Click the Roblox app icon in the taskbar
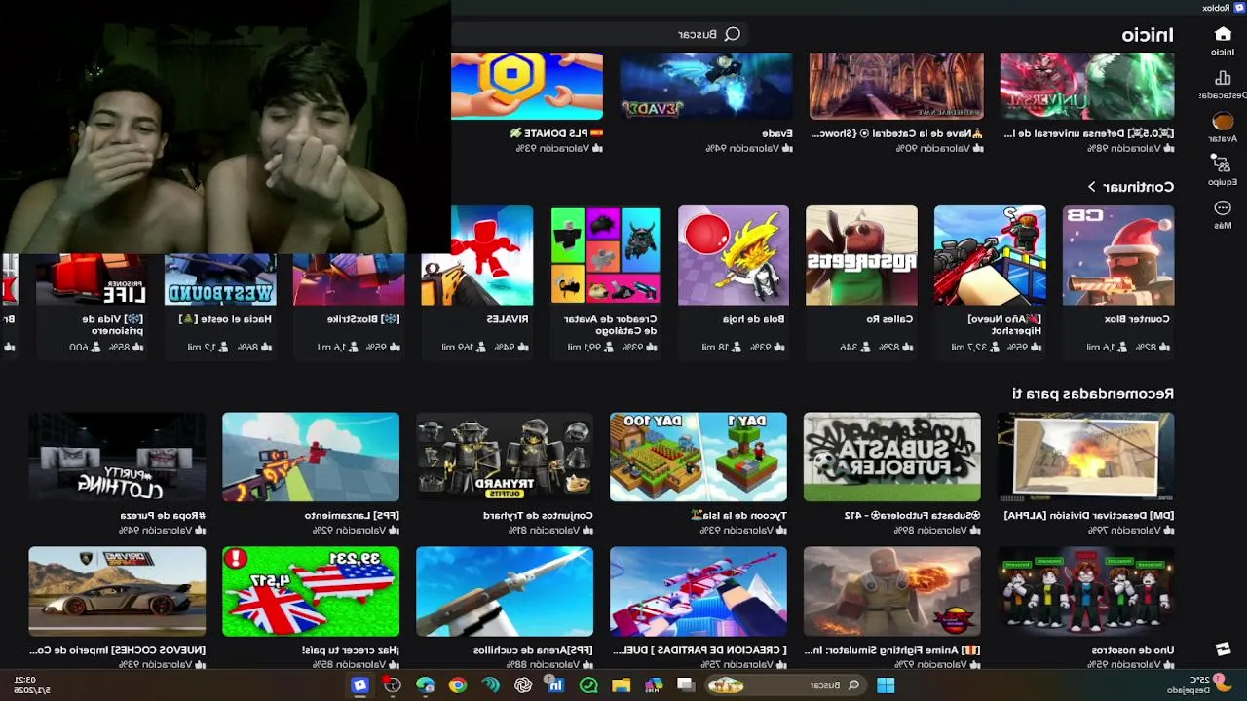This screenshot has width=1247, height=701. [359, 685]
